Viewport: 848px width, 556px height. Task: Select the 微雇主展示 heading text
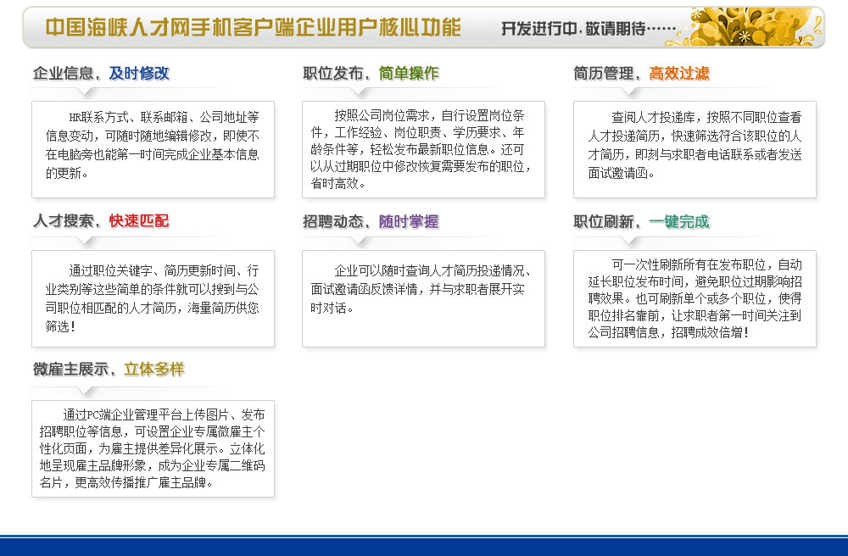coord(71,369)
